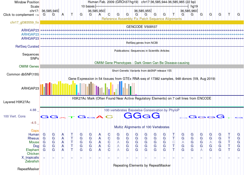Screen dimensions: 244x175
Task: Select the "Dog" alignment row label
Action: 36,146
